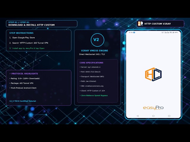Click 'Path: /ws (Global)' entry
The image size is (190, 142).
click(88, 81)
